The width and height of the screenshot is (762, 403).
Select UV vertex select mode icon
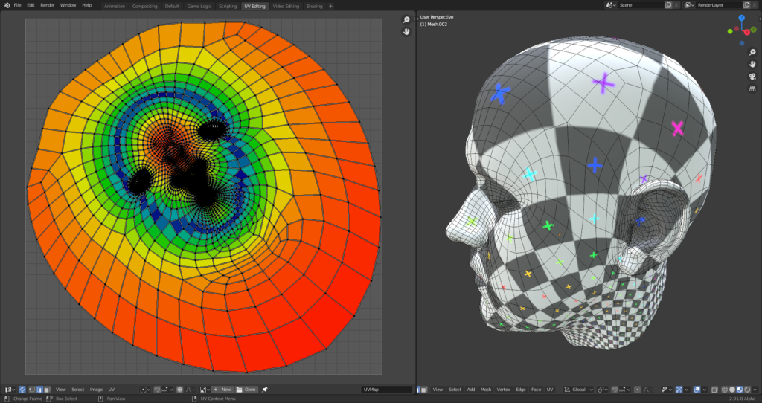click(x=31, y=390)
